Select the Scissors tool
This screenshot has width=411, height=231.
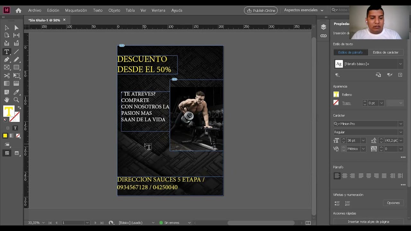(6, 75)
